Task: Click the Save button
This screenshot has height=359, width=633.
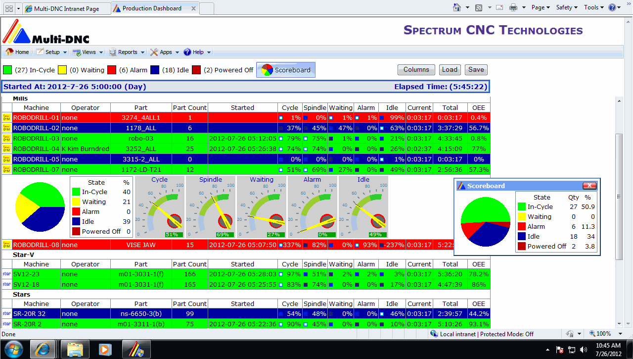Action: [476, 70]
